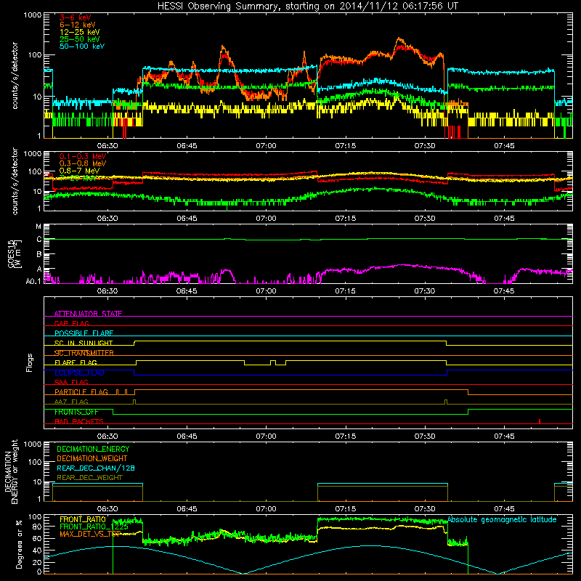Click the MAX_DET_VS_TOT legend label
The height and width of the screenshot is (581, 581).
pos(90,534)
